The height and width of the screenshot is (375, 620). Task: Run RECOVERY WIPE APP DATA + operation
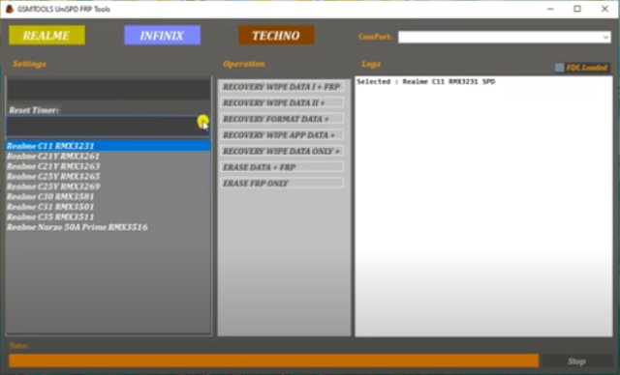(282, 135)
